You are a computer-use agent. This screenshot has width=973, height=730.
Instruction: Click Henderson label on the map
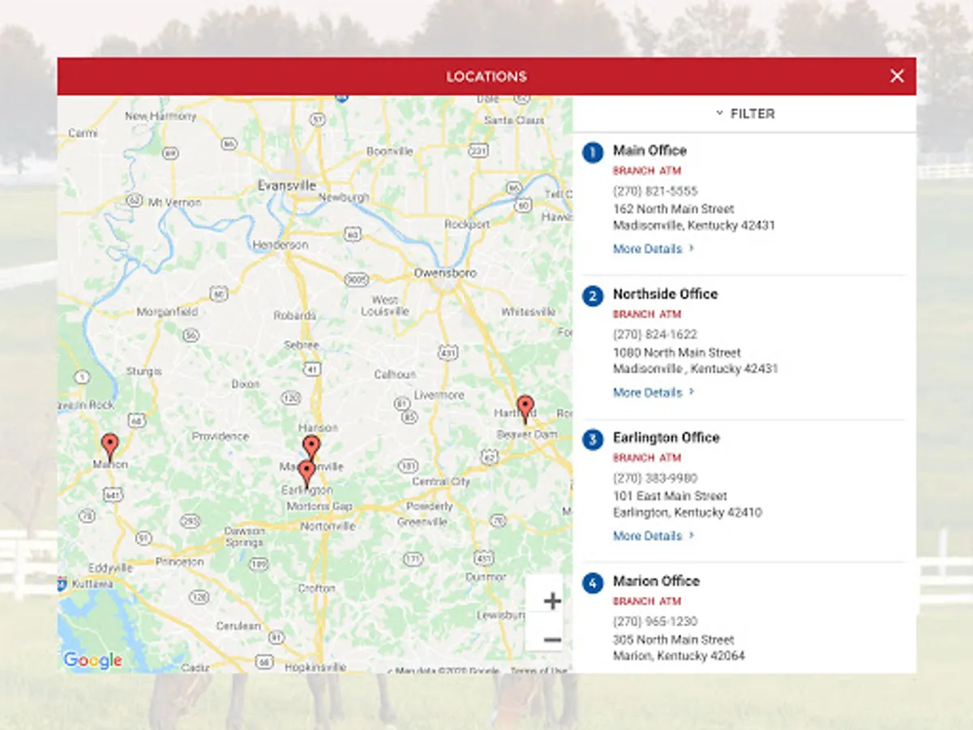tap(281, 244)
